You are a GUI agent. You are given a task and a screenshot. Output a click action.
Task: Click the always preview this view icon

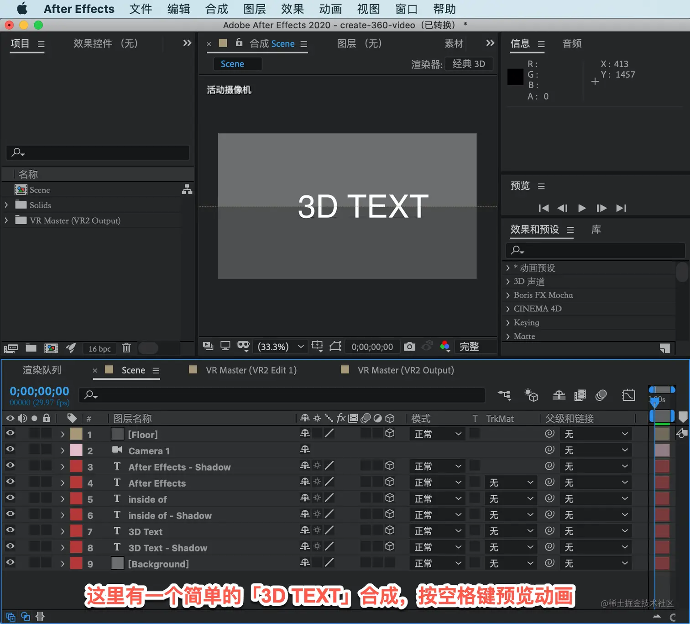tap(208, 346)
